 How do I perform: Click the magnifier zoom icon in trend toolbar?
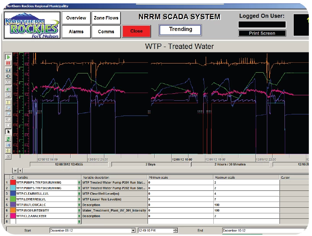8,114
